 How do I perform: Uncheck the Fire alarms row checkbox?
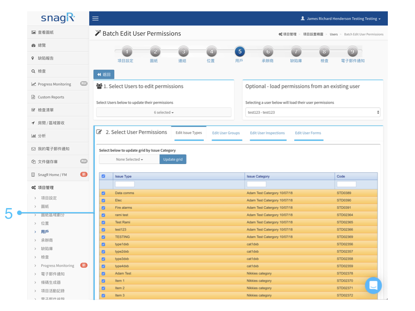pos(103,208)
